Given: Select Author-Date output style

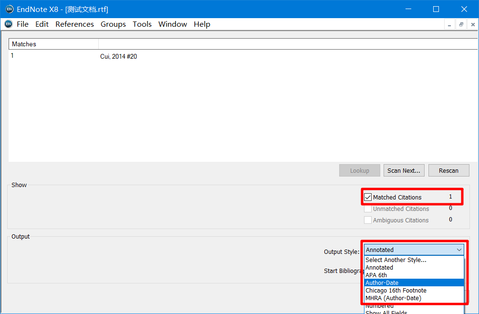Looking at the screenshot, I should (x=414, y=283).
